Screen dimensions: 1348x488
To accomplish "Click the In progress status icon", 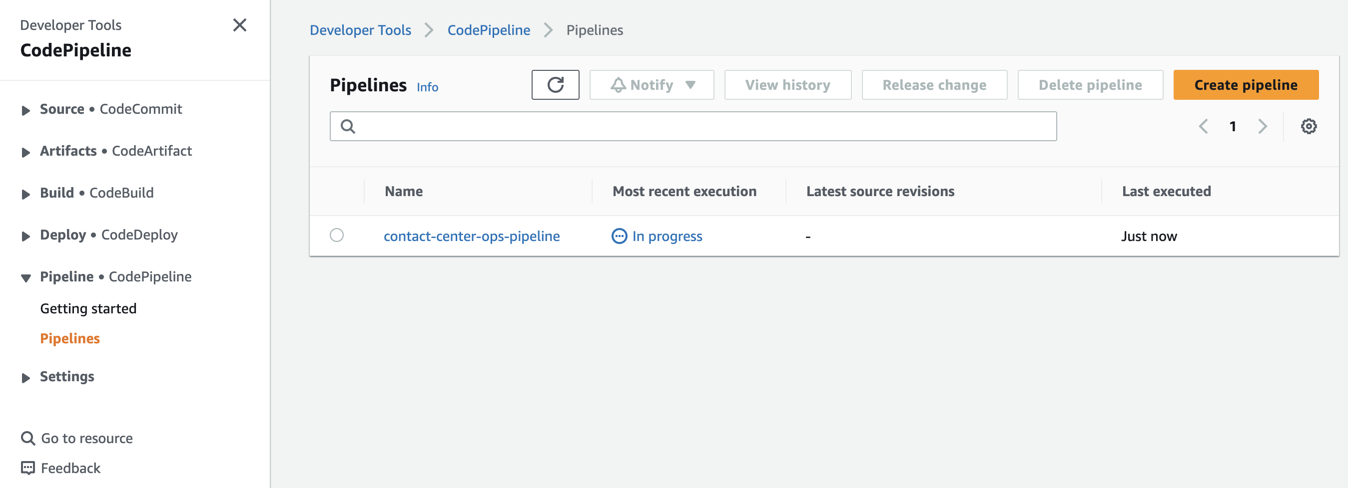I will (x=619, y=236).
